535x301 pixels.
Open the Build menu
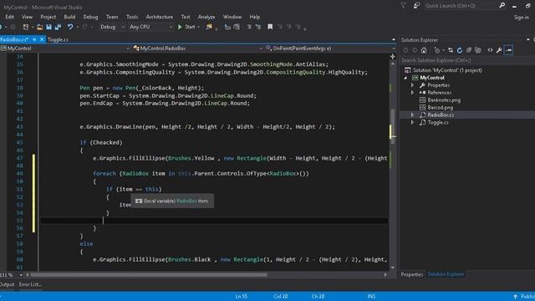(69, 17)
